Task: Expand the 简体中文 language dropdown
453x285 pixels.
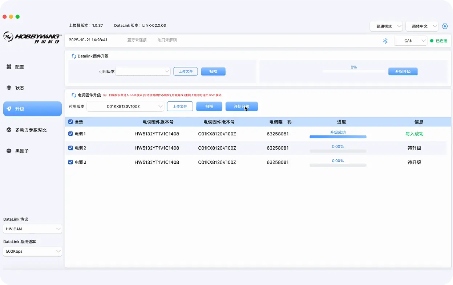Action: pyautogui.click(x=421, y=26)
